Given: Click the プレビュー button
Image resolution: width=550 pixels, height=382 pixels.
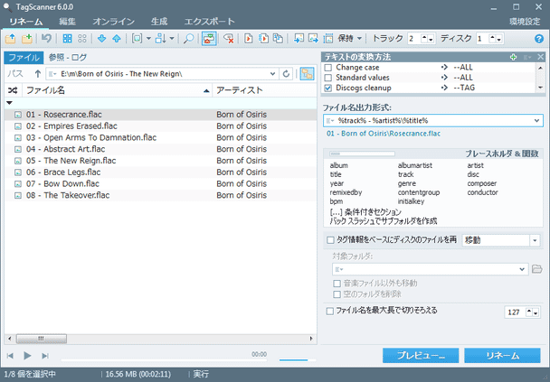Looking at the screenshot, I should coord(421,356).
